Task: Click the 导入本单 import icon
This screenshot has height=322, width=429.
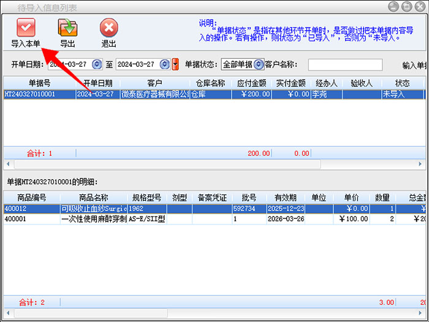Action: 26,28
